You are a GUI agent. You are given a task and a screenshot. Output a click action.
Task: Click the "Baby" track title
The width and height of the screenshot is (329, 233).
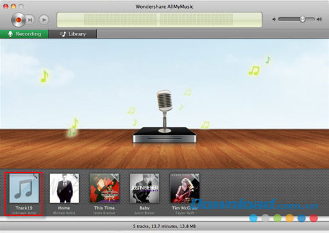[145, 208]
